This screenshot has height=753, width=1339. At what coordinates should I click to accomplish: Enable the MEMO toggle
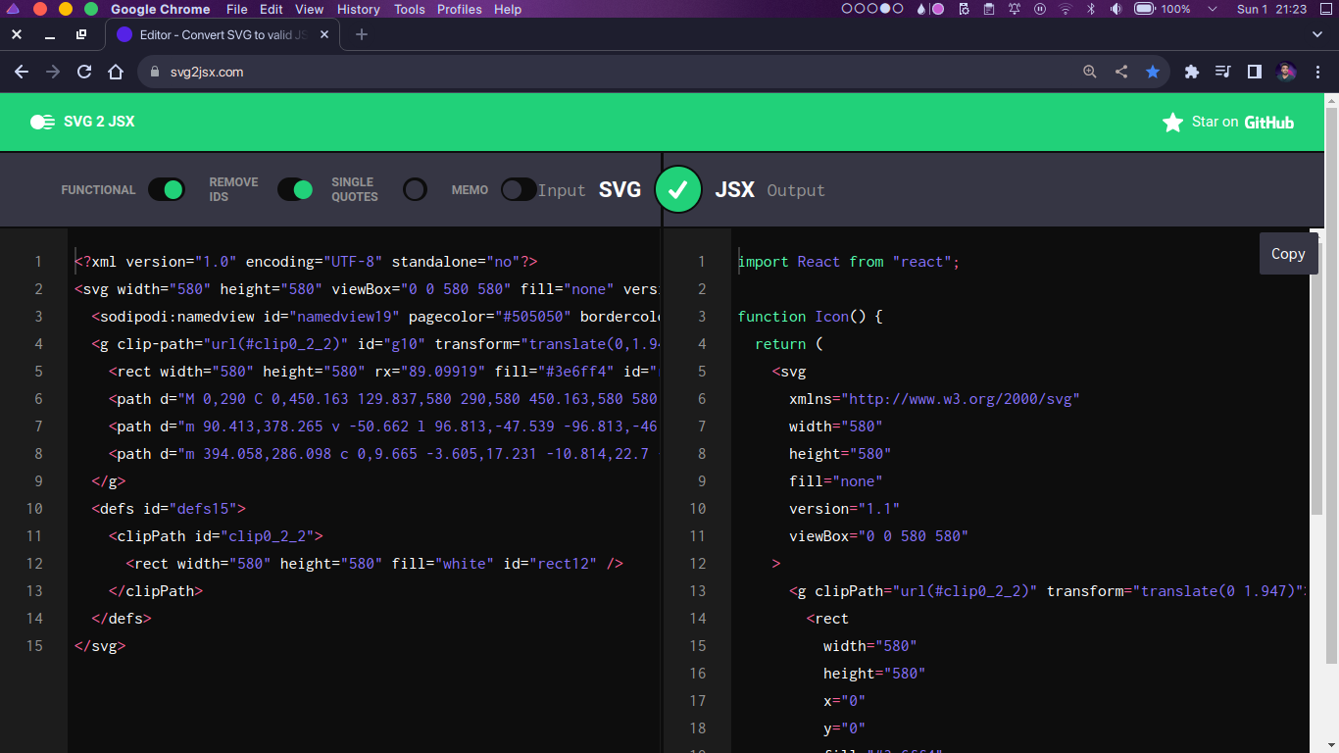519,189
